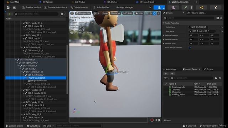This screenshot has height=128, width=228.
Task: Go back in asset browser history
Action: pyautogui.click(x=166, y=74)
